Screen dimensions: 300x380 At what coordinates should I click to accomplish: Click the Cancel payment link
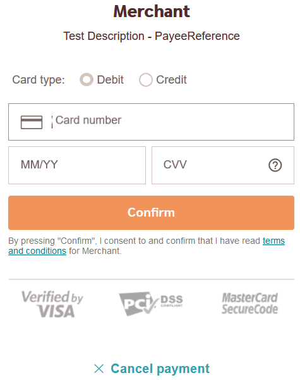[160, 369]
